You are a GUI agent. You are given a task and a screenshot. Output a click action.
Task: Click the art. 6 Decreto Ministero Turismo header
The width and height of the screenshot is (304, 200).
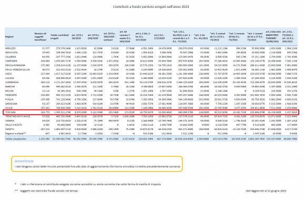click(x=273, y=37)
